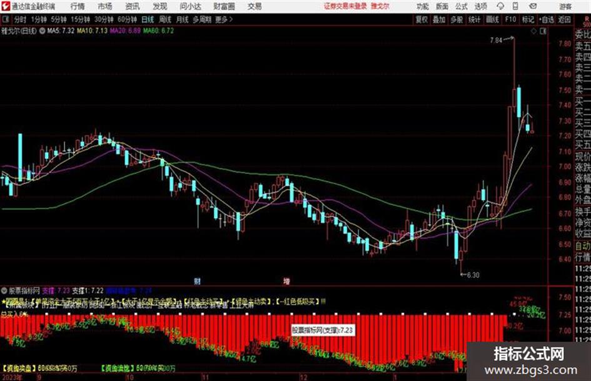Click the MA60: 6.72 value
This screenshot has width=591, height=381.
pos(159,31)
